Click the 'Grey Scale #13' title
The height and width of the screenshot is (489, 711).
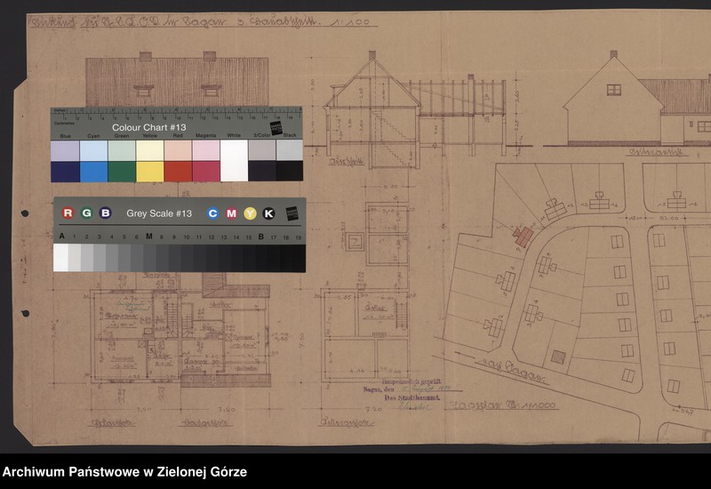(159, 213)
